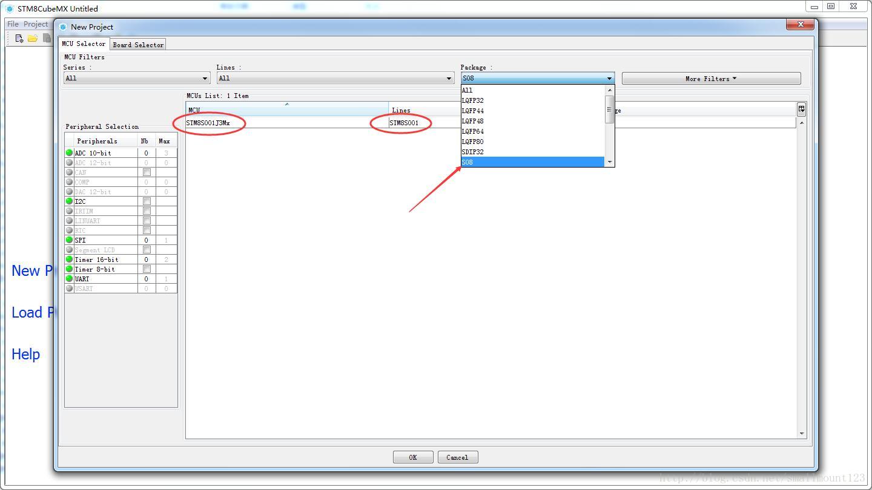Click the green status dot beside UART

click(69, 279)
